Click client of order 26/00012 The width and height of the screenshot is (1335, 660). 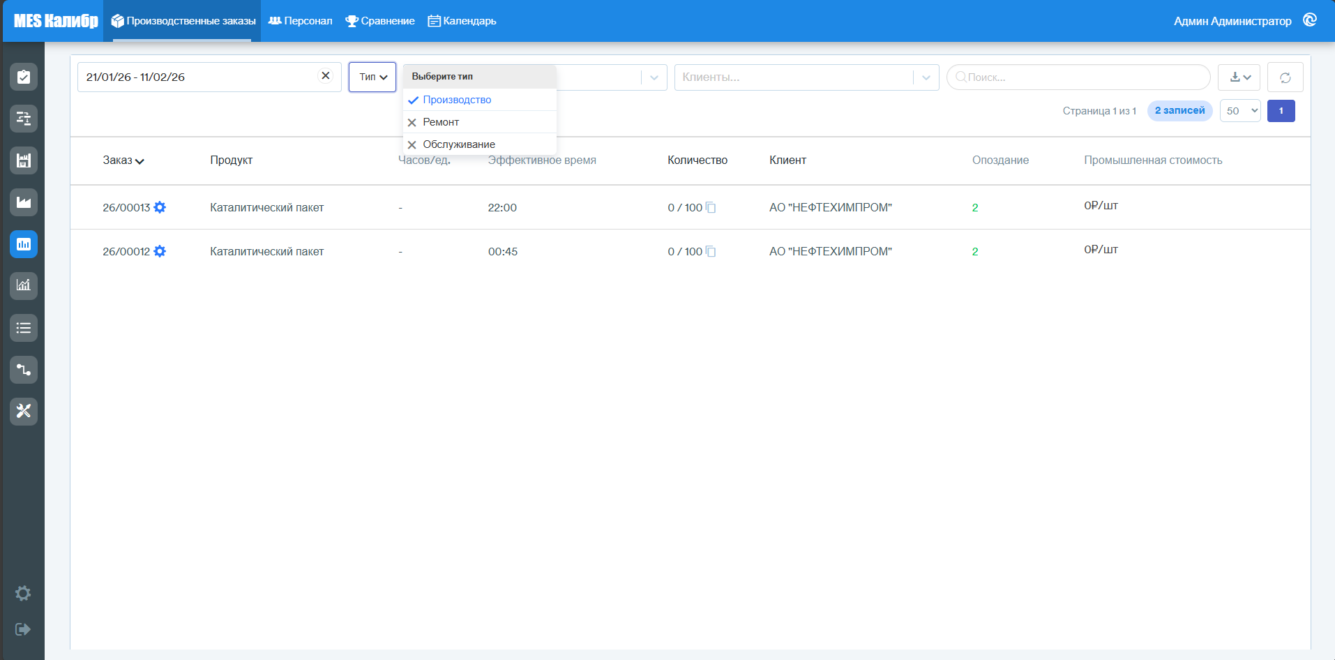point(831,251)
